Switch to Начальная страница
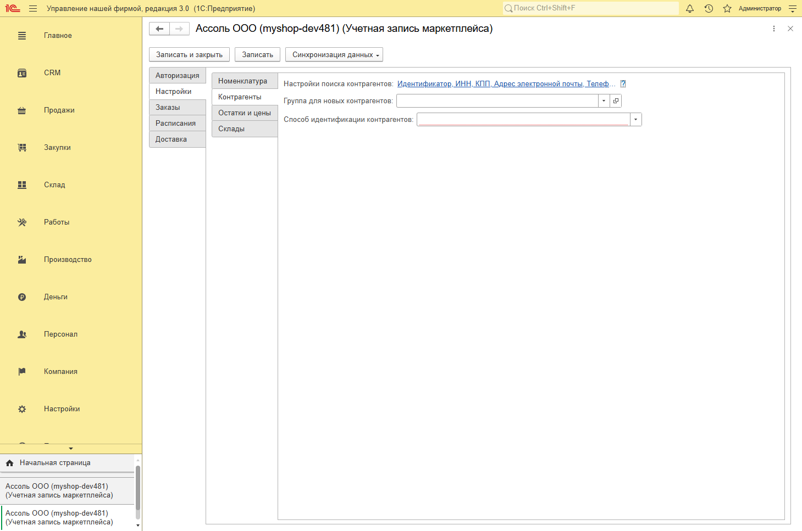 pyautogui.click(x=67, y=463)
